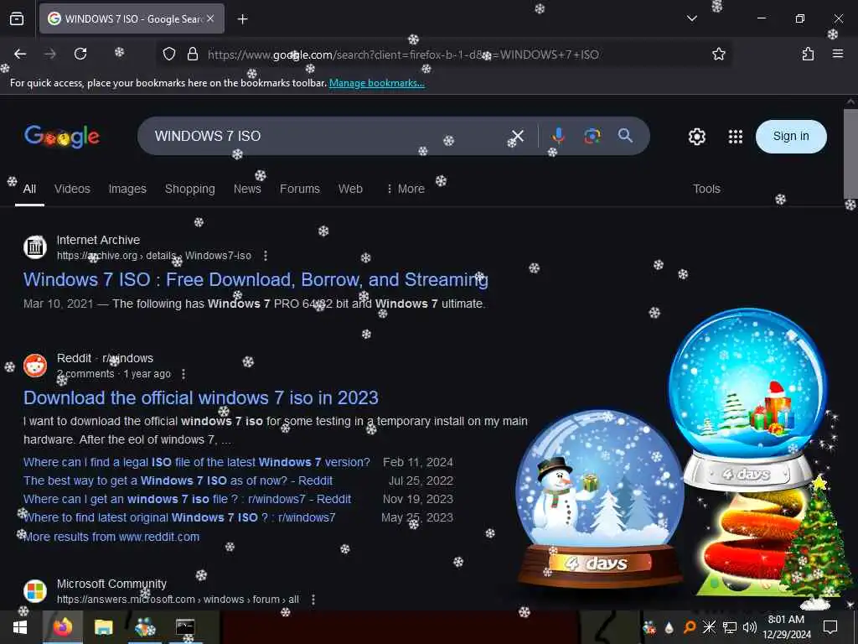This screenshot has width=858, height=644.
Task: Switch to the Images results tab
Action: point(127,189)
